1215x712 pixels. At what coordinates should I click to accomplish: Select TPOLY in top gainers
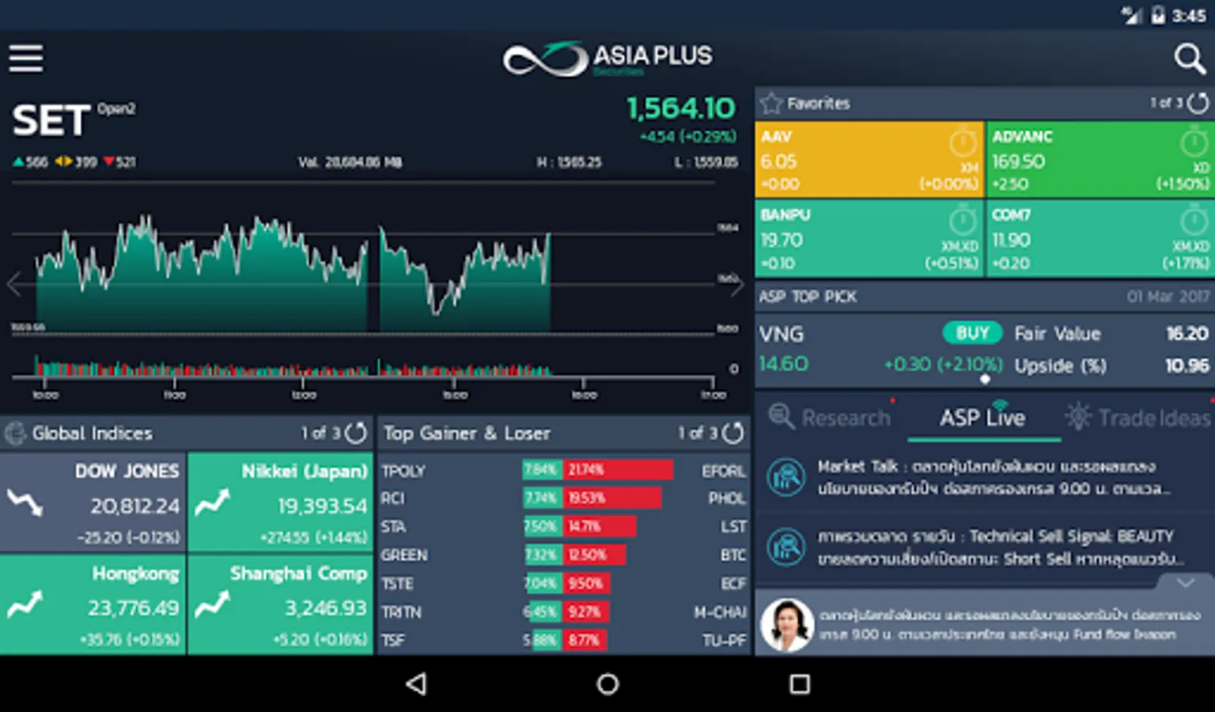point(403,471)
